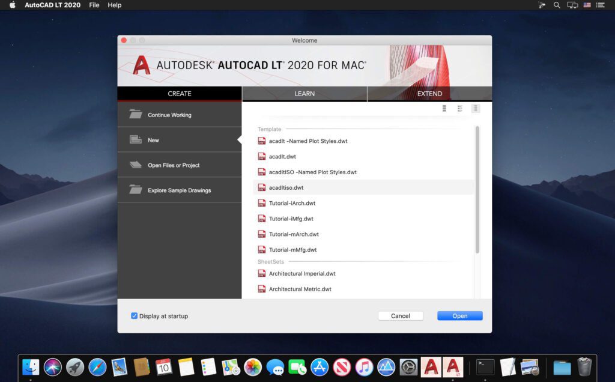Switch to the LEARN tab

point(304,94)
